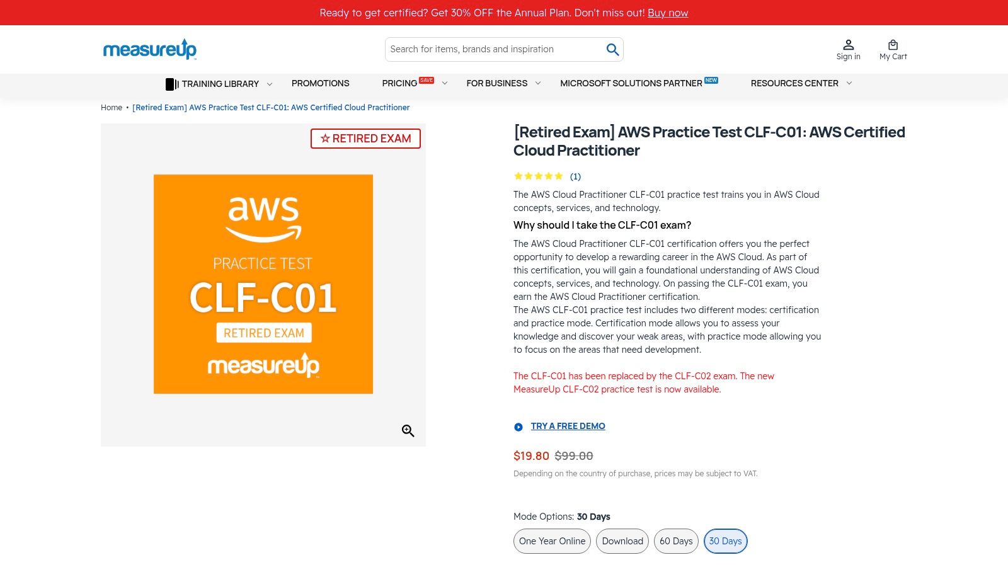
Task: Expand the Training Library dropdown chevron
Action: tap(270, 84)
